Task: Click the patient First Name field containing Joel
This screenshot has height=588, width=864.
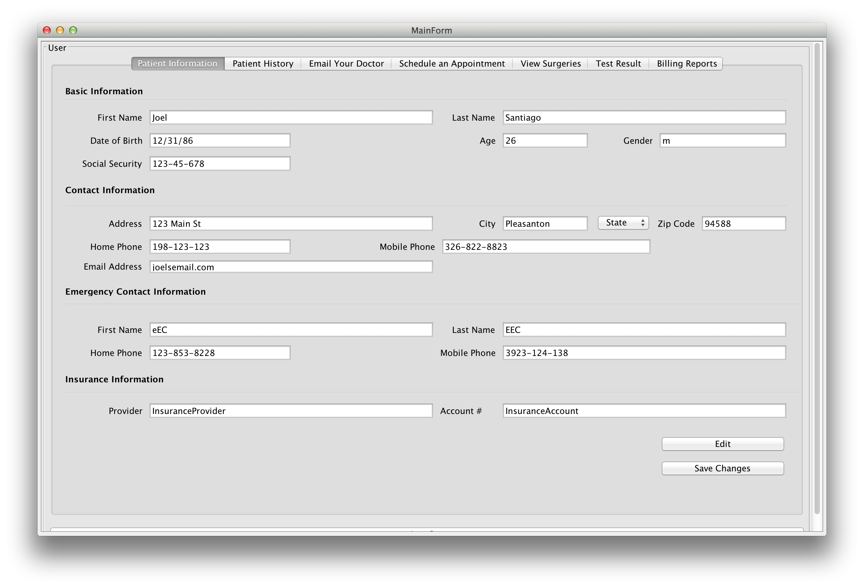Action: pyautogui.click(x=291, y=118)
